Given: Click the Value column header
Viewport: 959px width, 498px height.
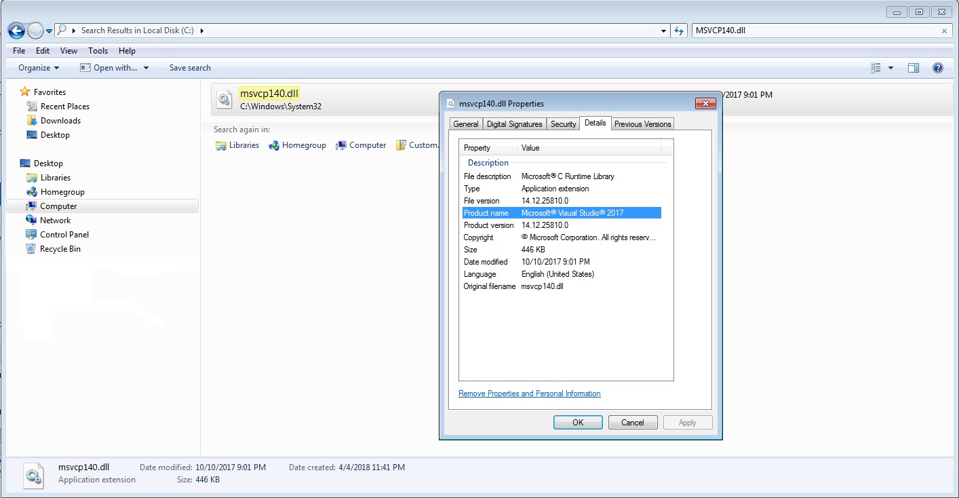Looking at the screenshot, I should (x=589, y=148).
